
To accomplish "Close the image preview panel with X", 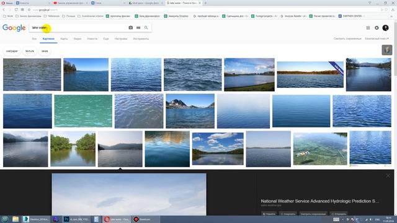I will coord(388,175).
